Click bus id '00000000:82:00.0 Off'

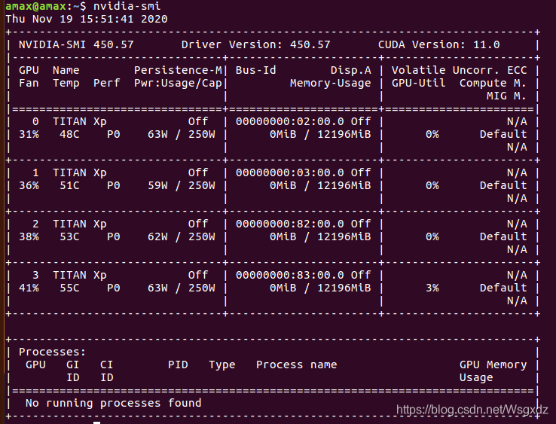(x=303, y=224)
